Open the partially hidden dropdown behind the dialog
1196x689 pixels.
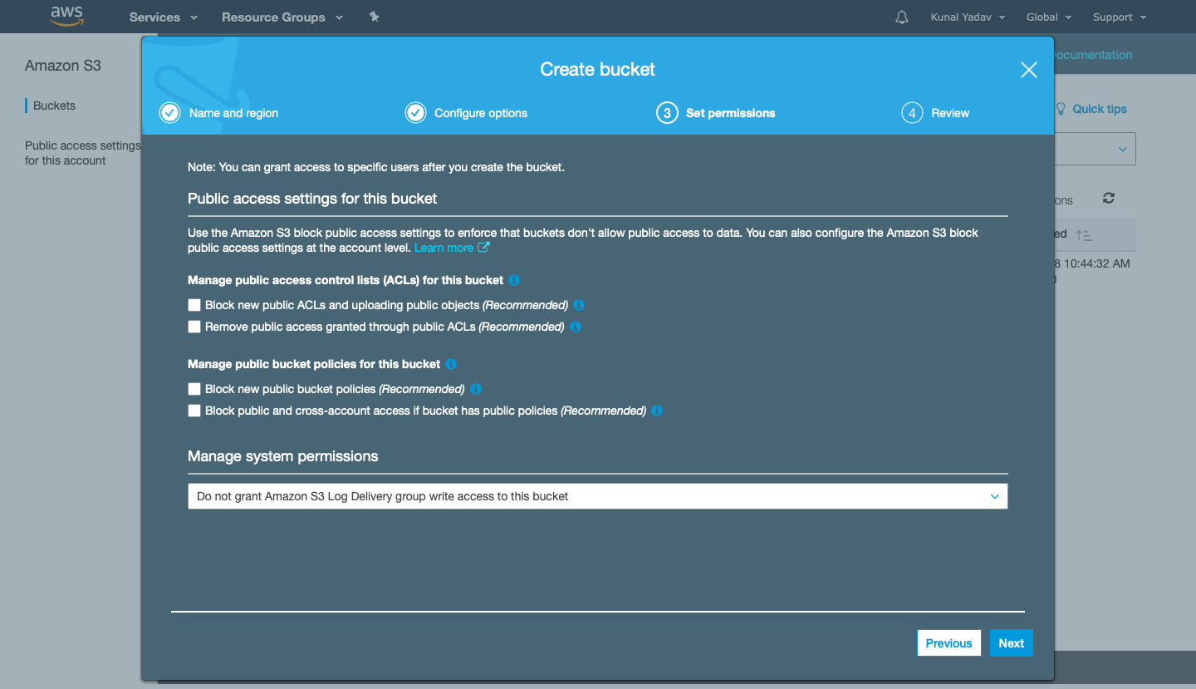coord(1096,149)
